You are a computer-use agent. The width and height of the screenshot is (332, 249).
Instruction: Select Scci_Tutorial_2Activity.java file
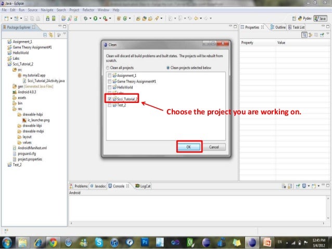tap(44, 81)
